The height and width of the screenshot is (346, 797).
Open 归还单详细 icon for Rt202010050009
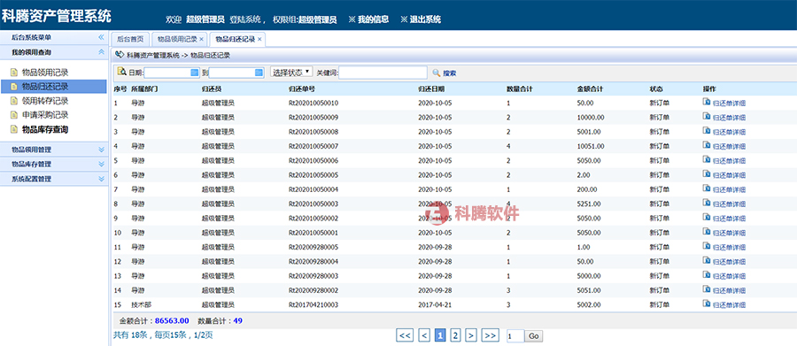[x=707, y=117]
